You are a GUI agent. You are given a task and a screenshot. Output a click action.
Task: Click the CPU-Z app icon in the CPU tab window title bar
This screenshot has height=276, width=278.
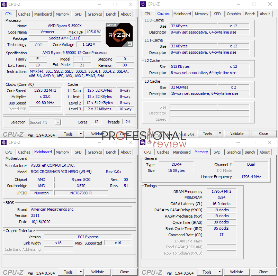pos(4,4)
